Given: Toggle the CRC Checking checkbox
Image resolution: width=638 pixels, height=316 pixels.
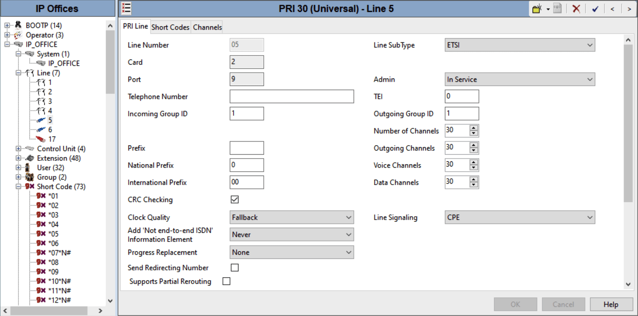Looking at the screenshot, I should coord(235,200).
